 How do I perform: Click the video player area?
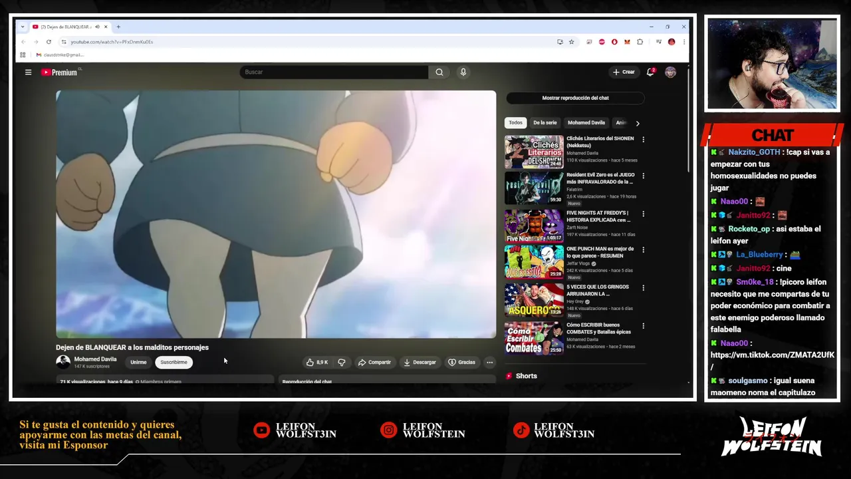pyautogui.click(x=276, y=214)
